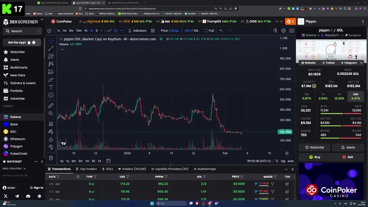
Task: Collapse the Volume indicator legend
Action: click(x=62, y=49)
